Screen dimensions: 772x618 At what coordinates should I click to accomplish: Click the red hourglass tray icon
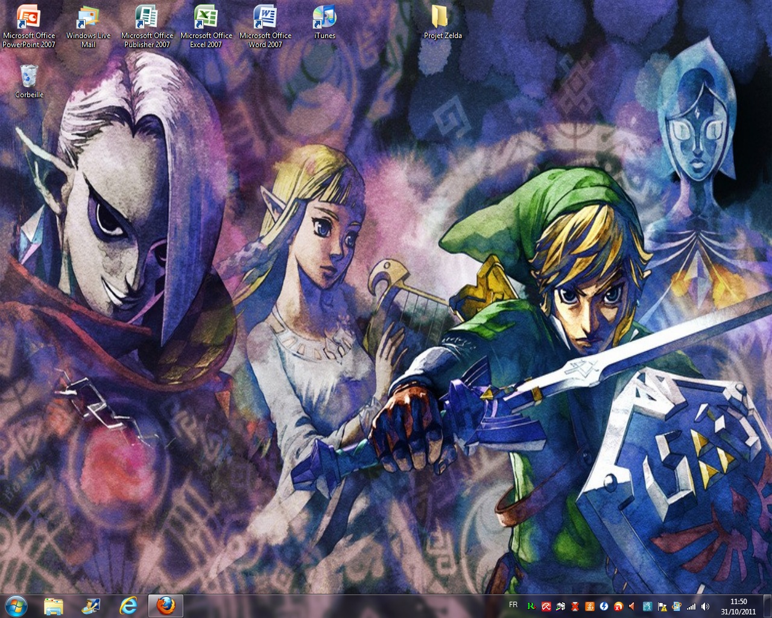(x=575, y=606)
